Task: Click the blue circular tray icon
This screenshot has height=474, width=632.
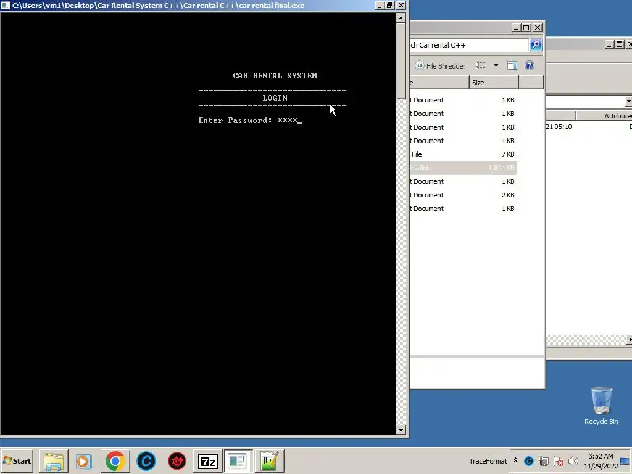Action: [x=529, y=460]
